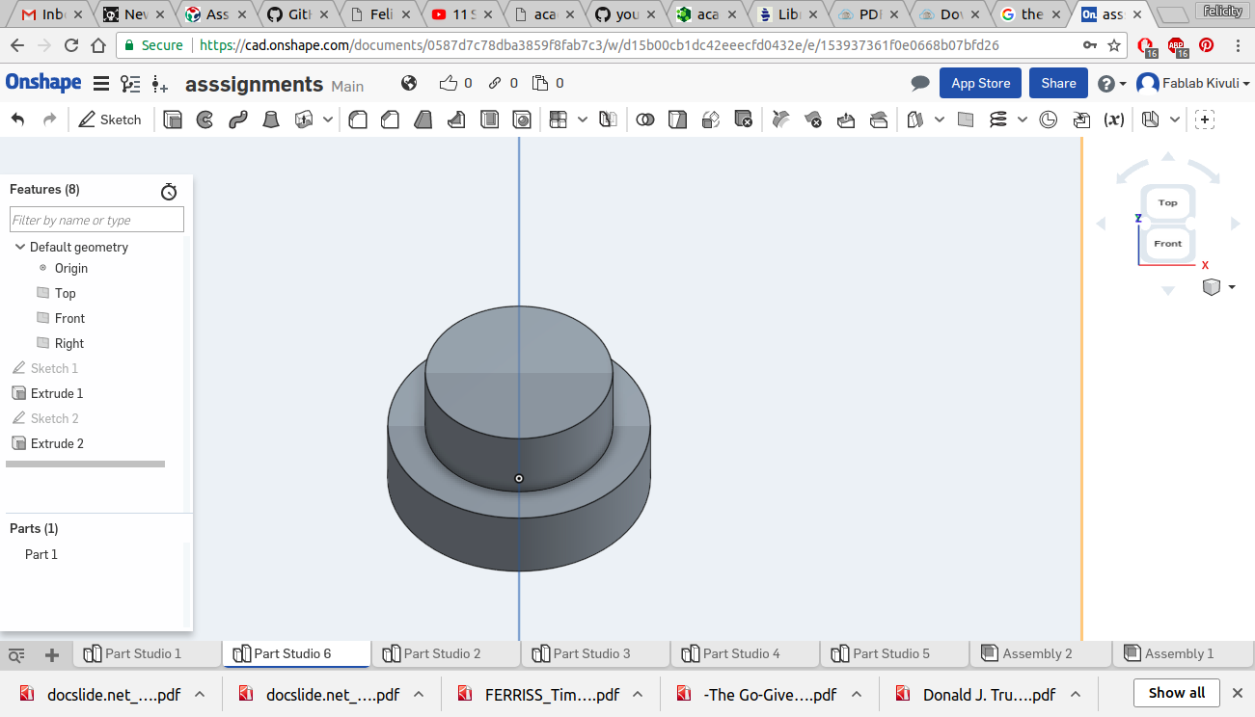This screenshot has width=1255, height=717.
Task: Insert a new tab with plus icon
Action: coord(52,654)
